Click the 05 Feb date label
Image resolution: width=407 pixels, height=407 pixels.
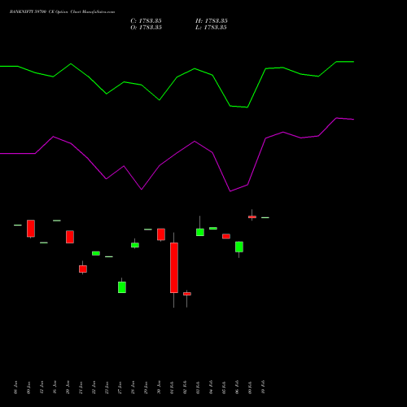click(224, 387)
